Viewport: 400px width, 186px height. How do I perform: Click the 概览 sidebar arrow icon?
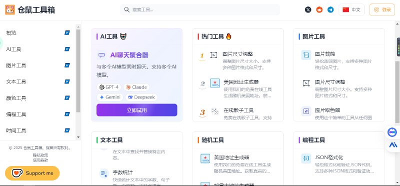(67, 32)
